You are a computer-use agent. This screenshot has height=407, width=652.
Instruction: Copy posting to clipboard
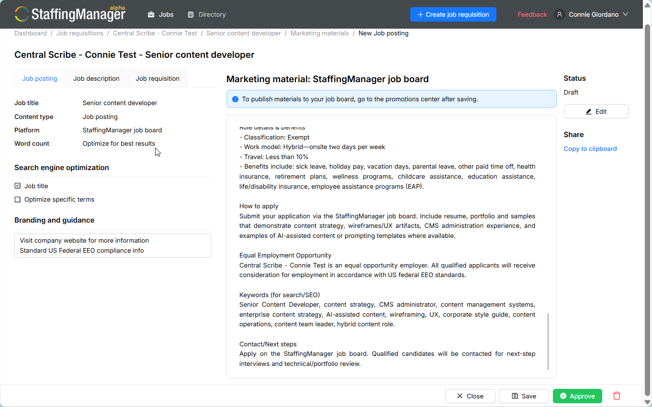coord(590,149)
